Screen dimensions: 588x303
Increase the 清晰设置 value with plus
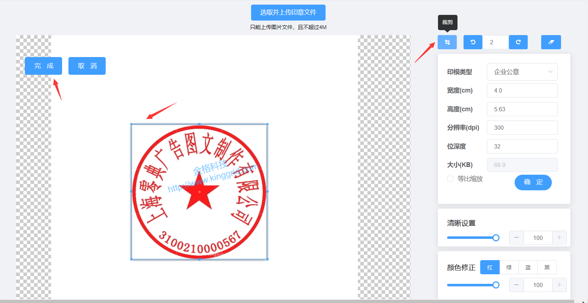pos(559,238)
